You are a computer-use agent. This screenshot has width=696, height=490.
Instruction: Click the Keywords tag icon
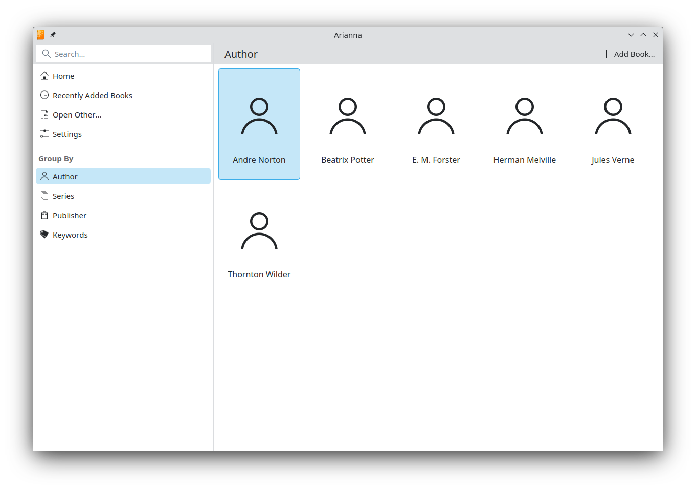[44, 235]
